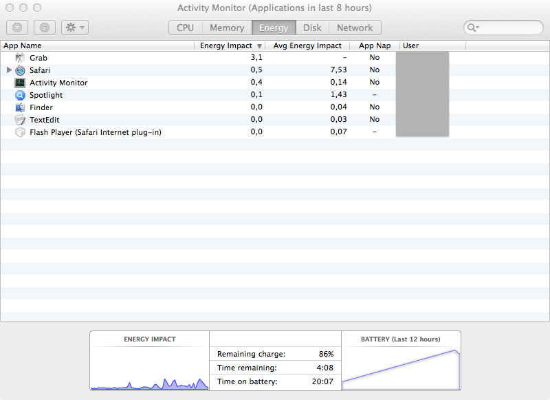Sort by User column header
The height and width of the screenshot is (400, 550).
pyautogui.click(x=433, y=45)
